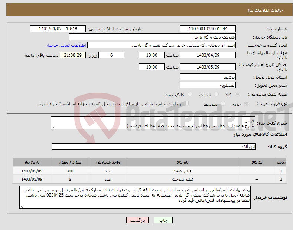This screenshot has width=293, height=230.
Task: Click the price validity date 1403/05/09 field
Action: pyautogui.click(x=208, y=67)
